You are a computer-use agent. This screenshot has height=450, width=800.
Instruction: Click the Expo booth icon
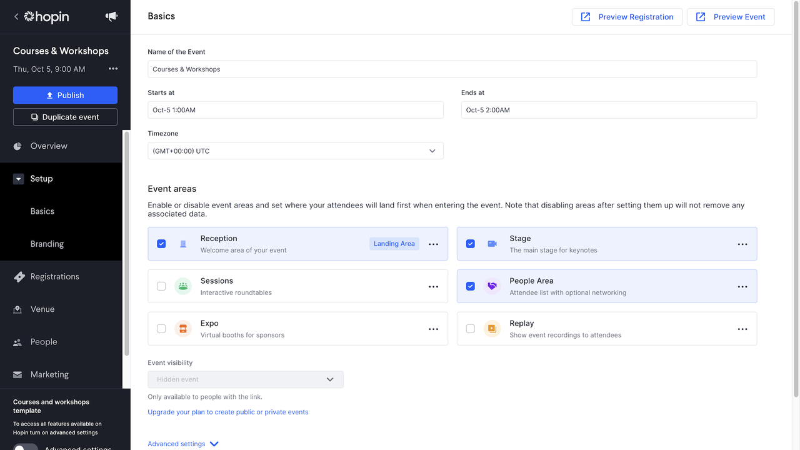coord(183,329)
